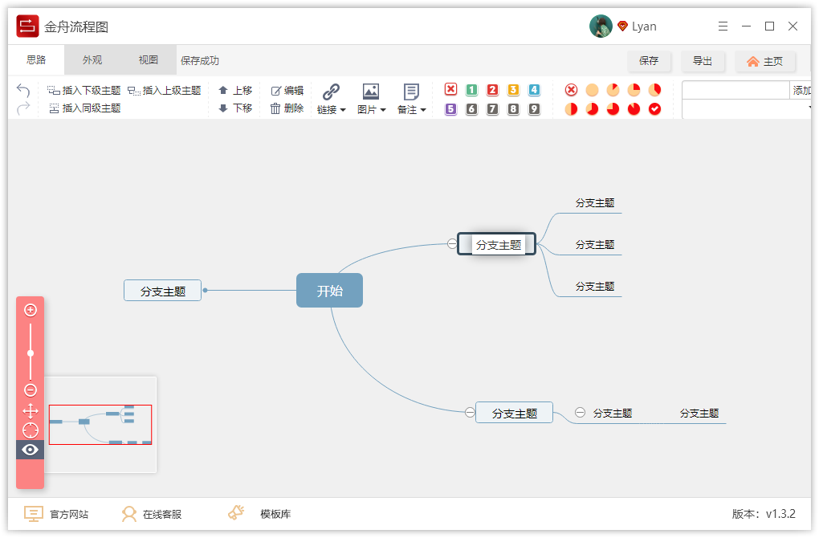Screen dimensions: 819x538
Task: Click the red X remove-priority icon
Action: click(x=450, y=91)
